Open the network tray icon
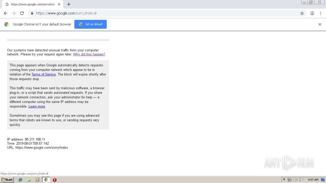326x183 pixels. point(290,180)
